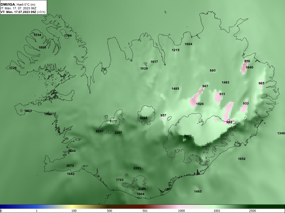The height and width of the screenshot is (213, 285).
Task: Select the 965 value in the east
Action: tap(261, 83)
